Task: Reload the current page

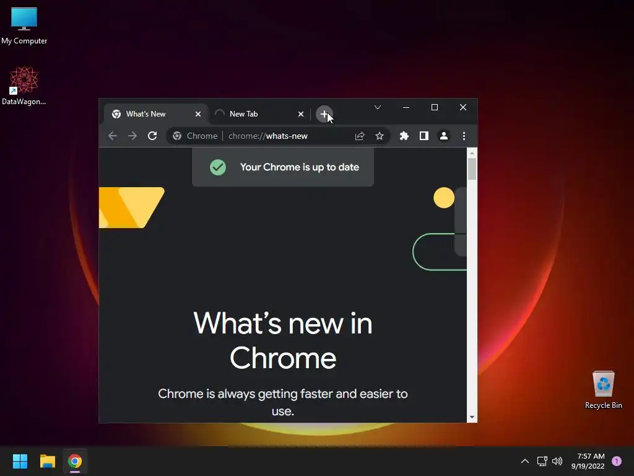Action: (x=152, y=136)
